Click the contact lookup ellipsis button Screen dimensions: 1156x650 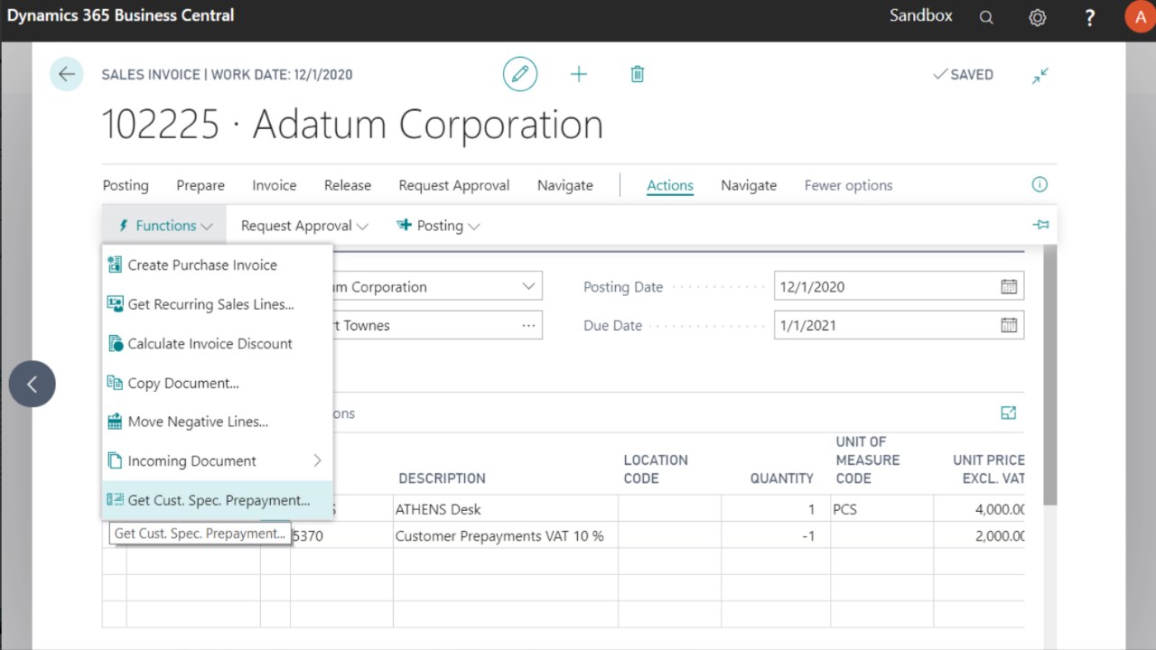(x=528, y=325)
